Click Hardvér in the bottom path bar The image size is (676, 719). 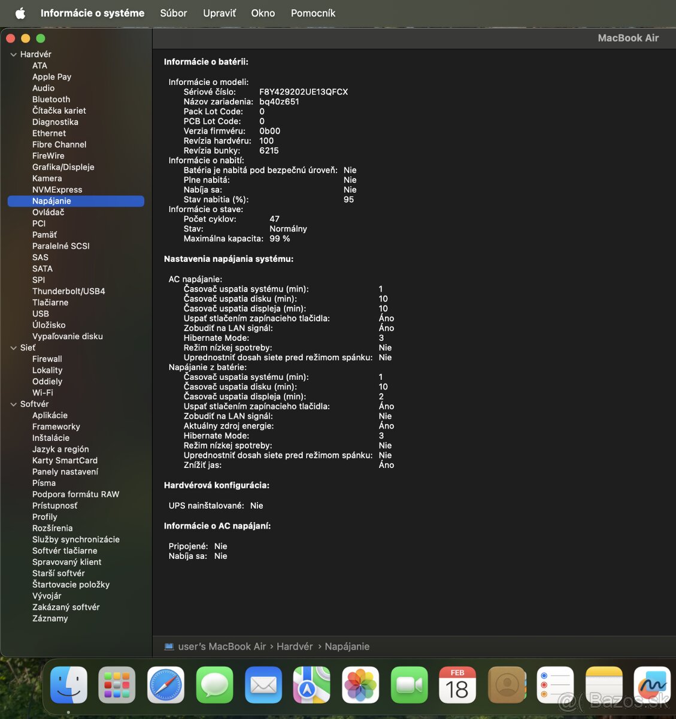tap(295, 647)
